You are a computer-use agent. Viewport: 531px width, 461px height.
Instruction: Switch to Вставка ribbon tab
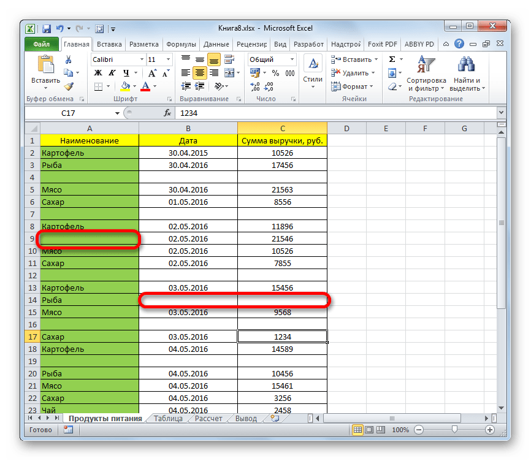tap(109, 44)
